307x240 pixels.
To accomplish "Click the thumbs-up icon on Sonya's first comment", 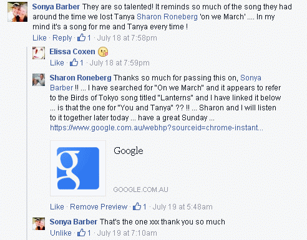I will click(81, 37).
